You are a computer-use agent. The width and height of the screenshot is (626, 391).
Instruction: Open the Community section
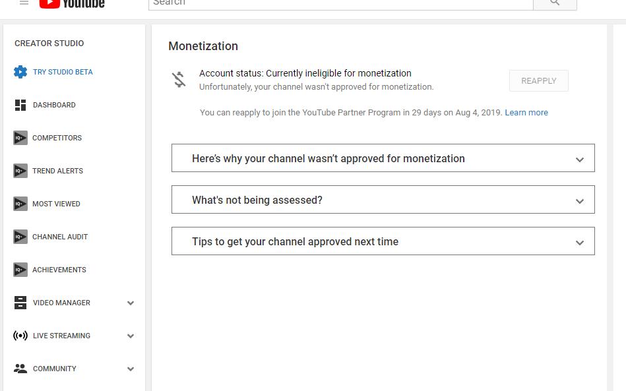click(54, 369)
